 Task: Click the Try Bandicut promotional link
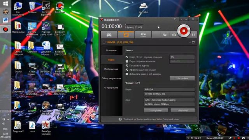[151, 119]
